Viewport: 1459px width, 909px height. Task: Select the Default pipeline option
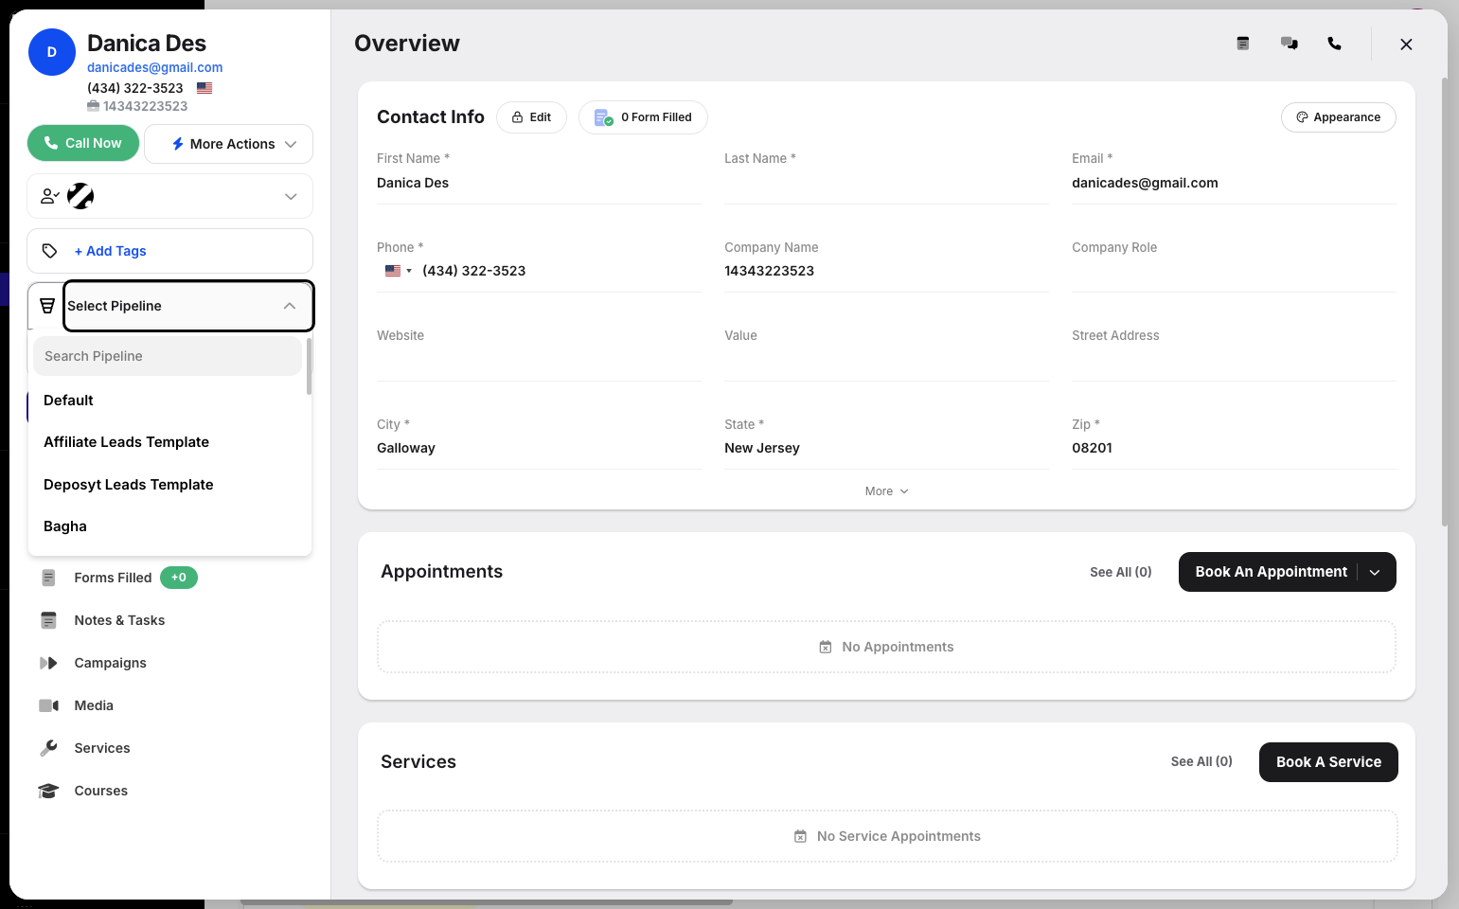[169, 401]
